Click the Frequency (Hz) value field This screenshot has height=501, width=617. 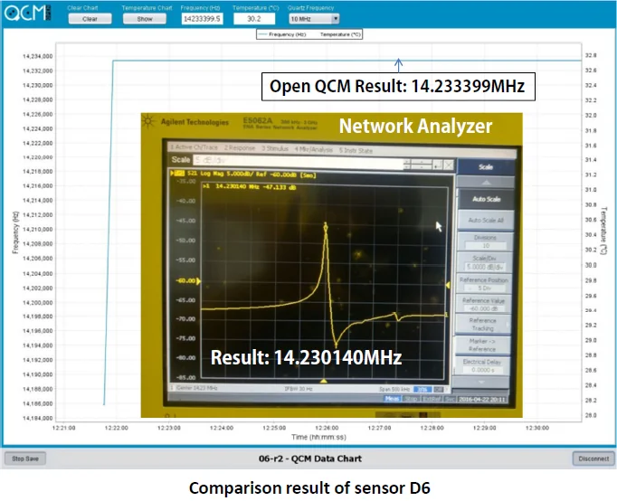203,18
